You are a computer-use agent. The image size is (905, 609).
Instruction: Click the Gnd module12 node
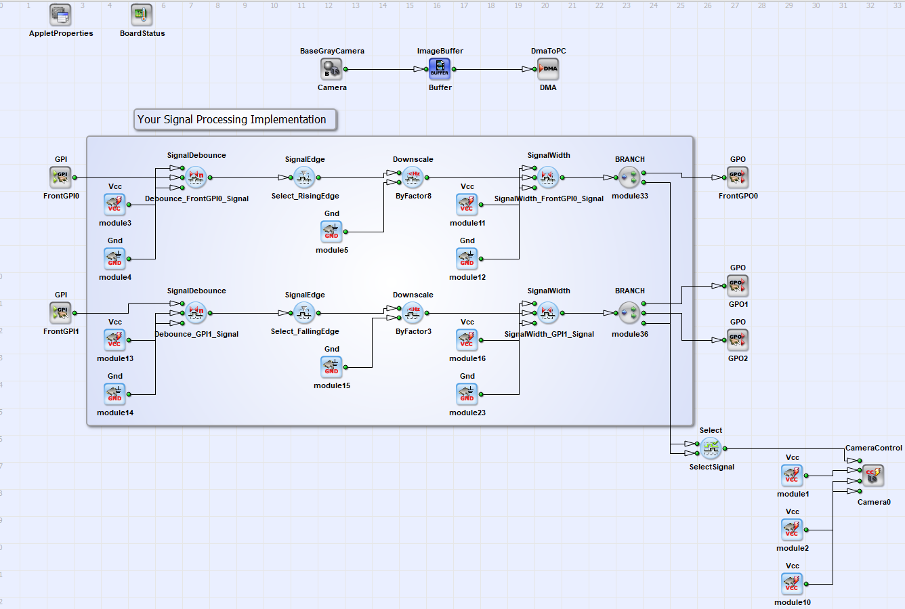[x=467, y=259]
